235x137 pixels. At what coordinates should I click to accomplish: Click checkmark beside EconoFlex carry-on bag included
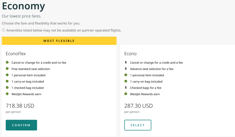(x=7, y=81)
